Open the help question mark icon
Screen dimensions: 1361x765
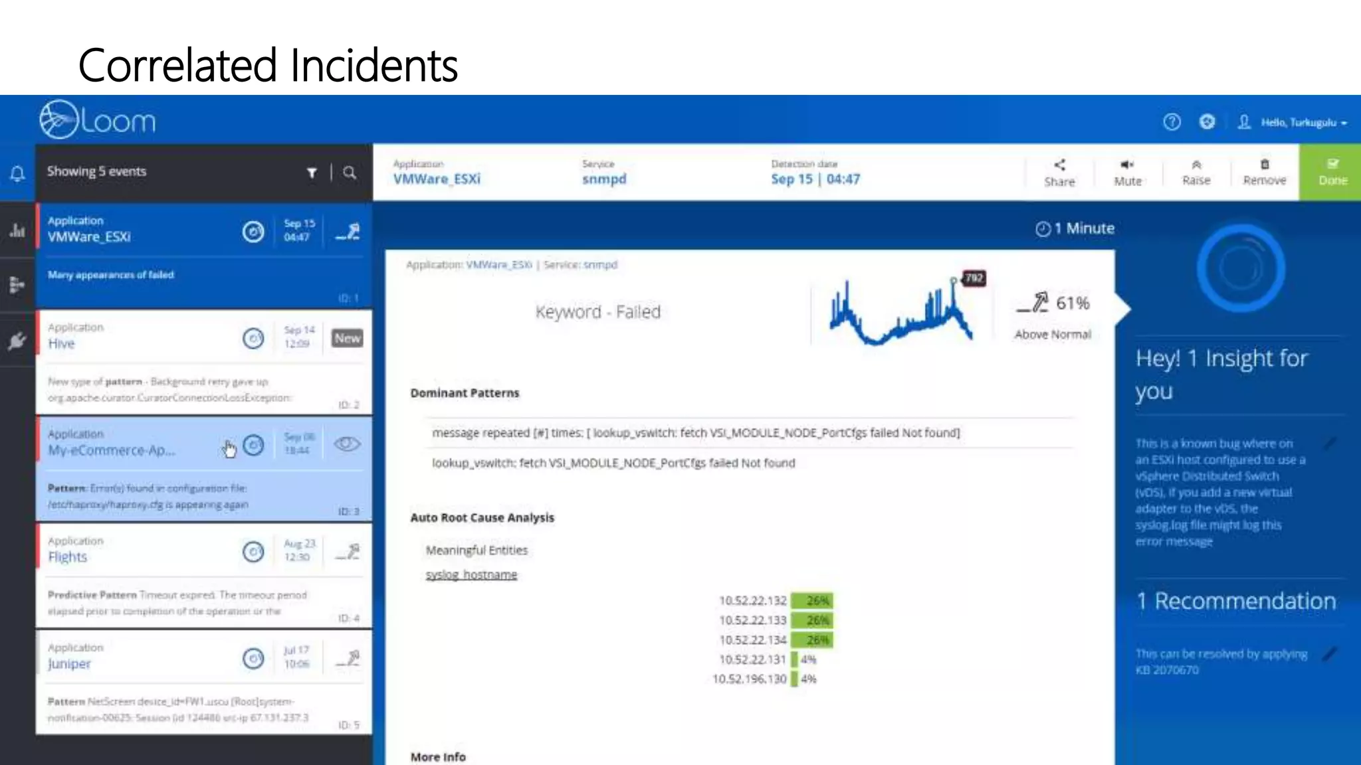click(1172, 122)
